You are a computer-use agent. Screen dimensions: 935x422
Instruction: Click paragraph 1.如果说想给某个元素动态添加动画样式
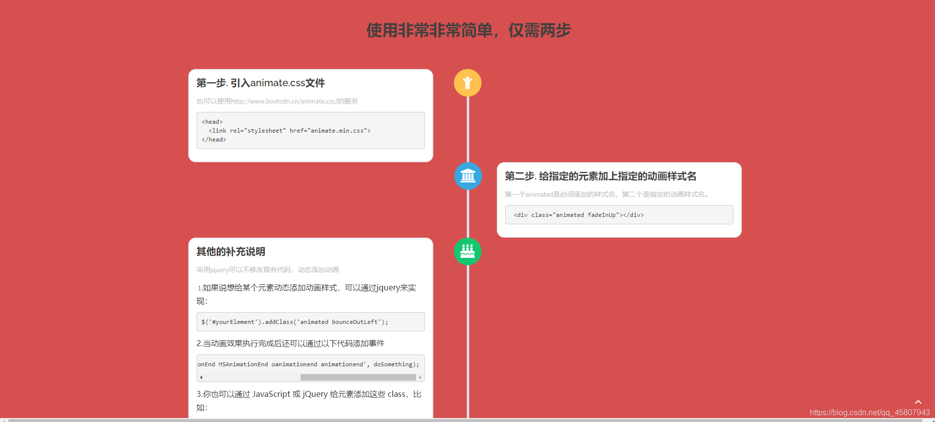click(x=307, y=294)
